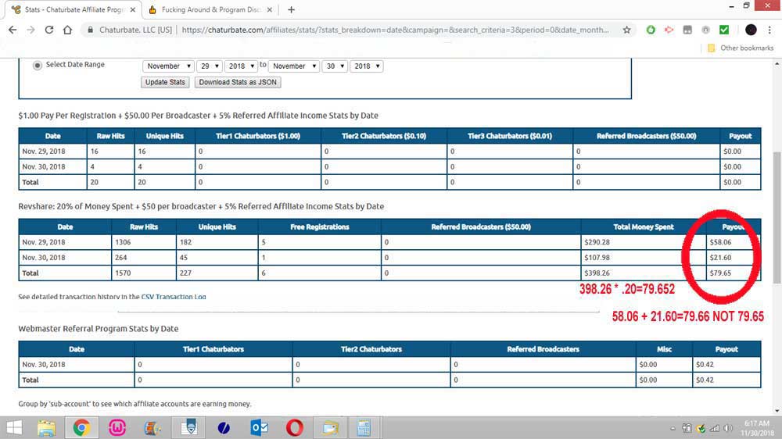The height and width of the screenshot is (439, 782).
Task: Click the taskbar clock showing 6:17 AM
Action: click(756, 428)
